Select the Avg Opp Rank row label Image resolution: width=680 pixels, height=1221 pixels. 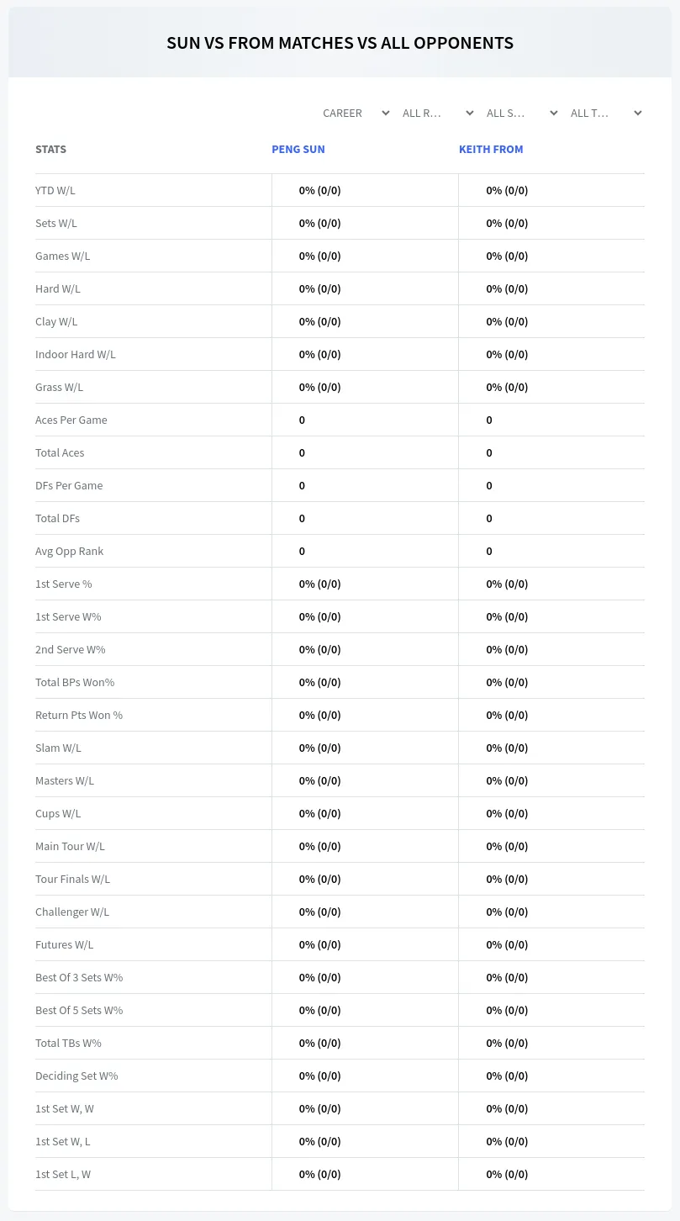point(70,551)
